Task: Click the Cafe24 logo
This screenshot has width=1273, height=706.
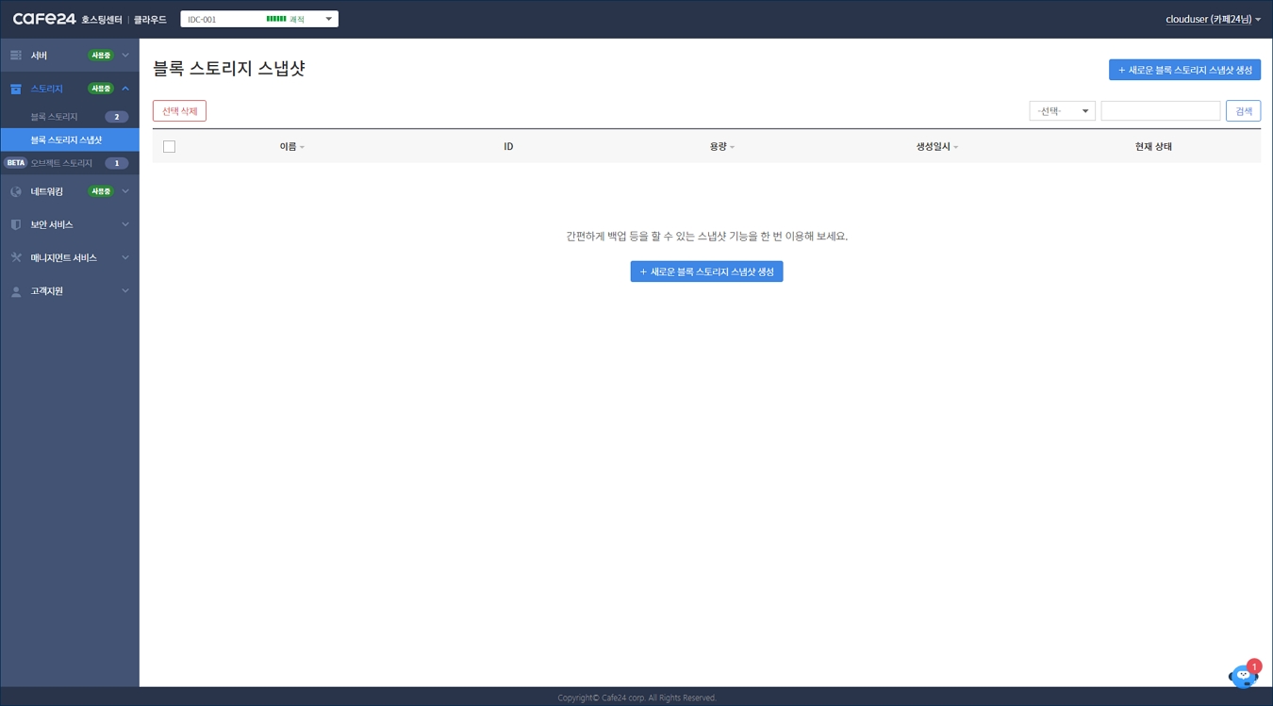Action: pos(44,19)
